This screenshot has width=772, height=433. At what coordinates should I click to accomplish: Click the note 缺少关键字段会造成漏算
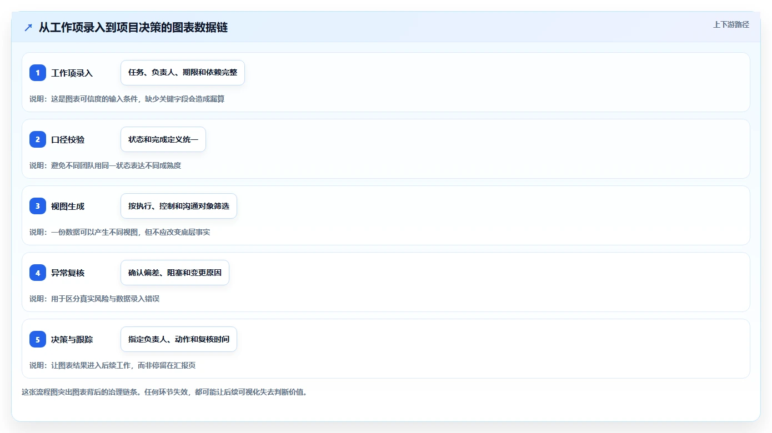click(x=184, y=99)
